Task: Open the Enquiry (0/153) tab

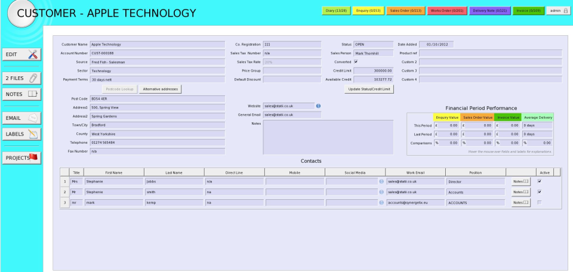Action: point(368,11)
